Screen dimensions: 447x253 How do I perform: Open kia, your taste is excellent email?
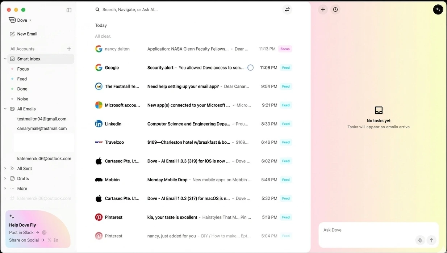[x=193, y=217]
